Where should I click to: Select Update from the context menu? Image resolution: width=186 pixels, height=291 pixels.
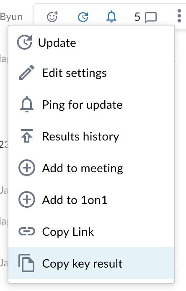tap(91, 43)
